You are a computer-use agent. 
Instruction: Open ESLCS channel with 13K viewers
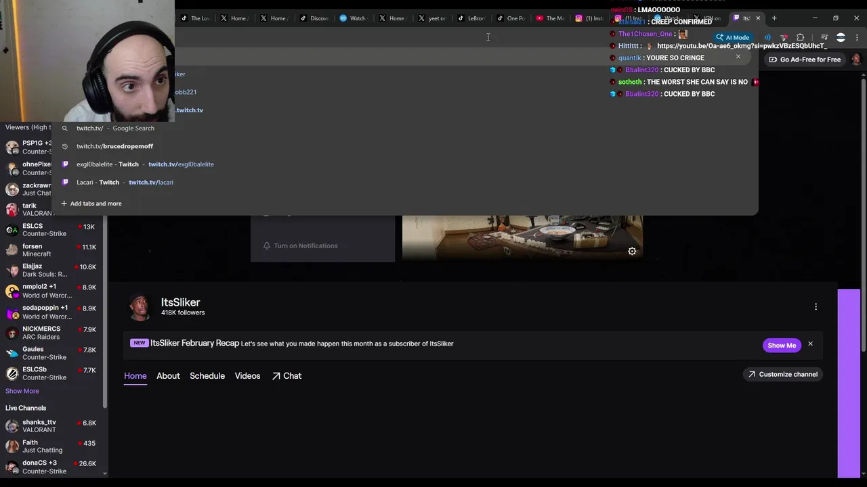click(x=51, y=230)
